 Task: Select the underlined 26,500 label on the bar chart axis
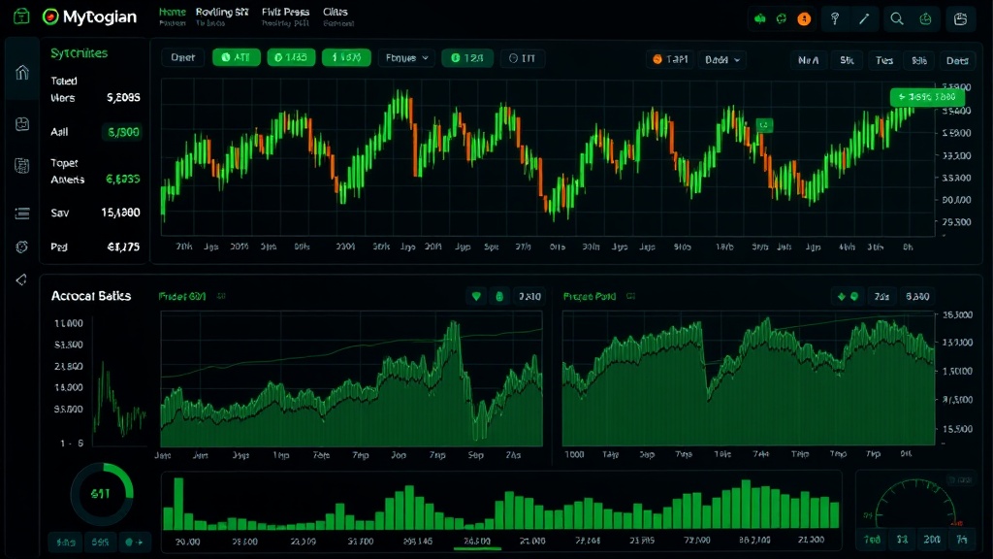tap(477, 542)
